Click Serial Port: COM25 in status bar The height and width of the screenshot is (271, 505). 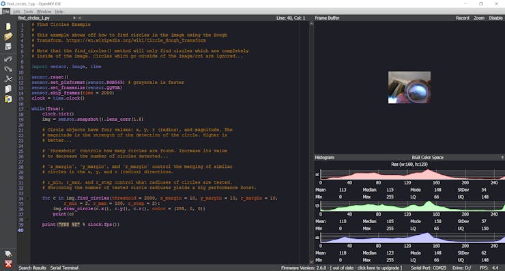click(429, 268)
